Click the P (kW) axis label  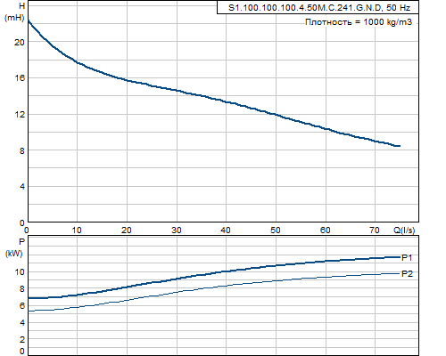[x=14, y=247]
